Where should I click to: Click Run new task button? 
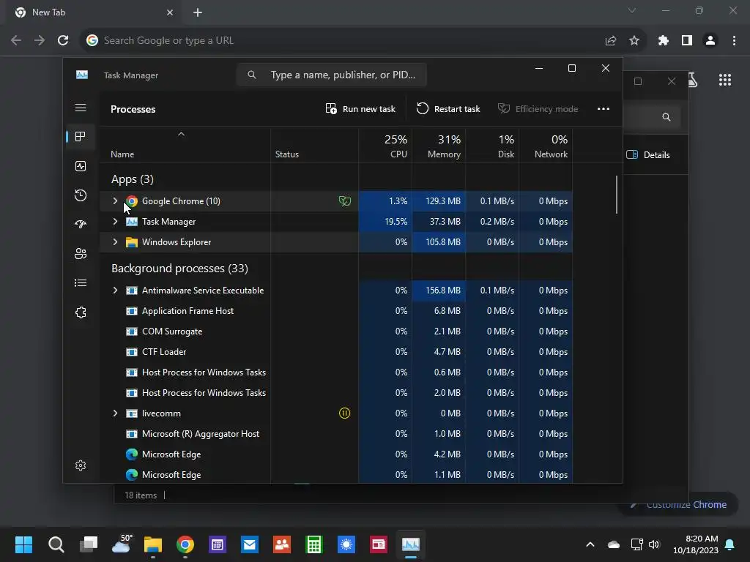click(x=360, y=109)
